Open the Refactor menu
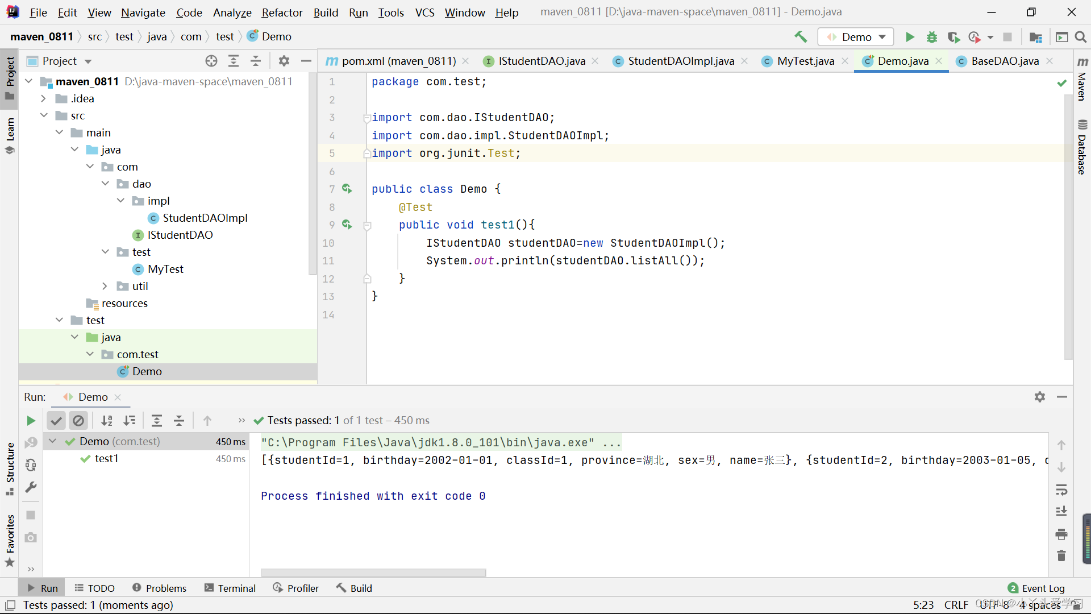Image resolution: width=1091 pixels, height=614 pixels. click(x=282, y=13)
